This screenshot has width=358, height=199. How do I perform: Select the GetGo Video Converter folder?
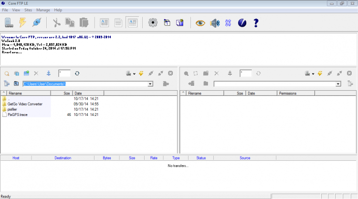click(25, 104)
